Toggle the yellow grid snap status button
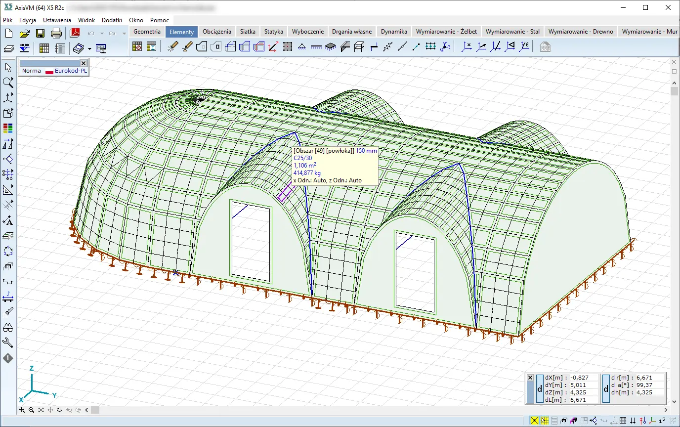 [x=545, y=421]
